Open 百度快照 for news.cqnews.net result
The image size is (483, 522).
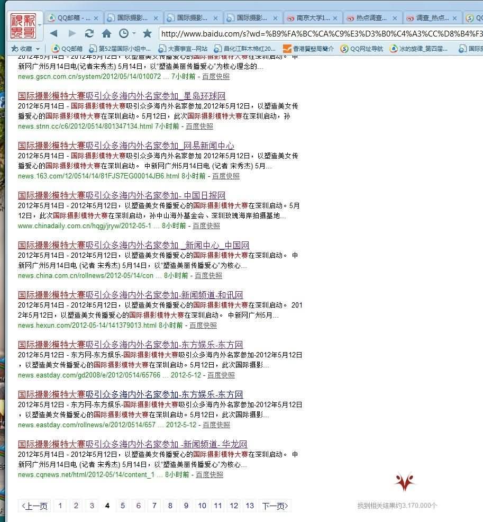[209, 475]
